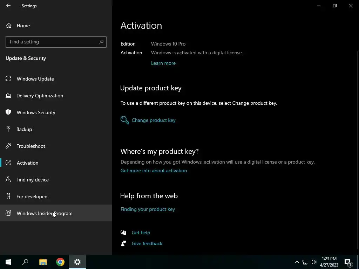Click the Learn more link
Image resolution: width=359 pixels, height=269 pixels.
pyautogui.click(x=163, y=63)
